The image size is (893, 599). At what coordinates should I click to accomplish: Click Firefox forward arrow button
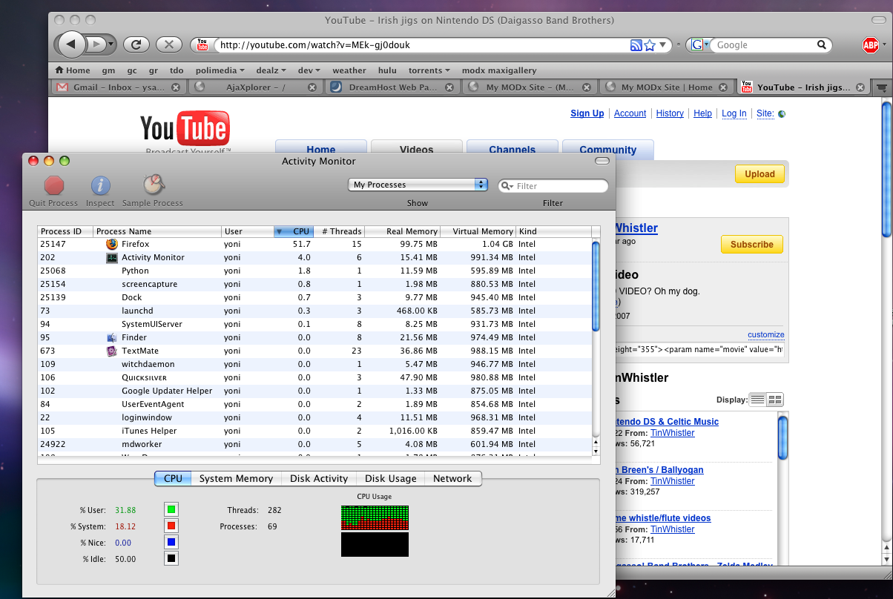tap(96, 44)
